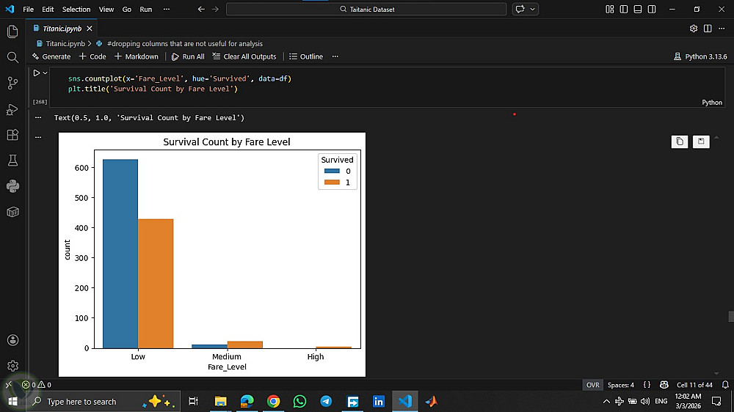734x412 pixels.
Task: Open the Python extension view
Action: (x=12, y=187)
